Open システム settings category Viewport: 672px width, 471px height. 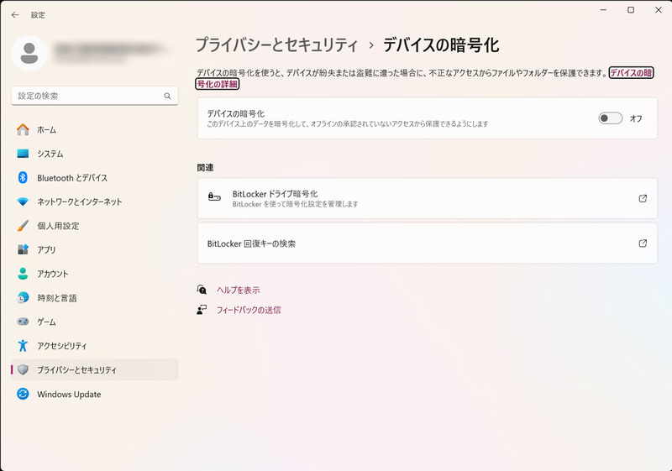pos(95,154)
